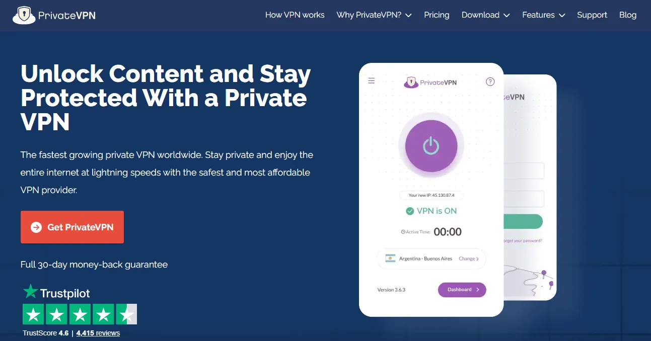Open the hamburger menu in app mockup
651x341 pixels.
[372, 80]
